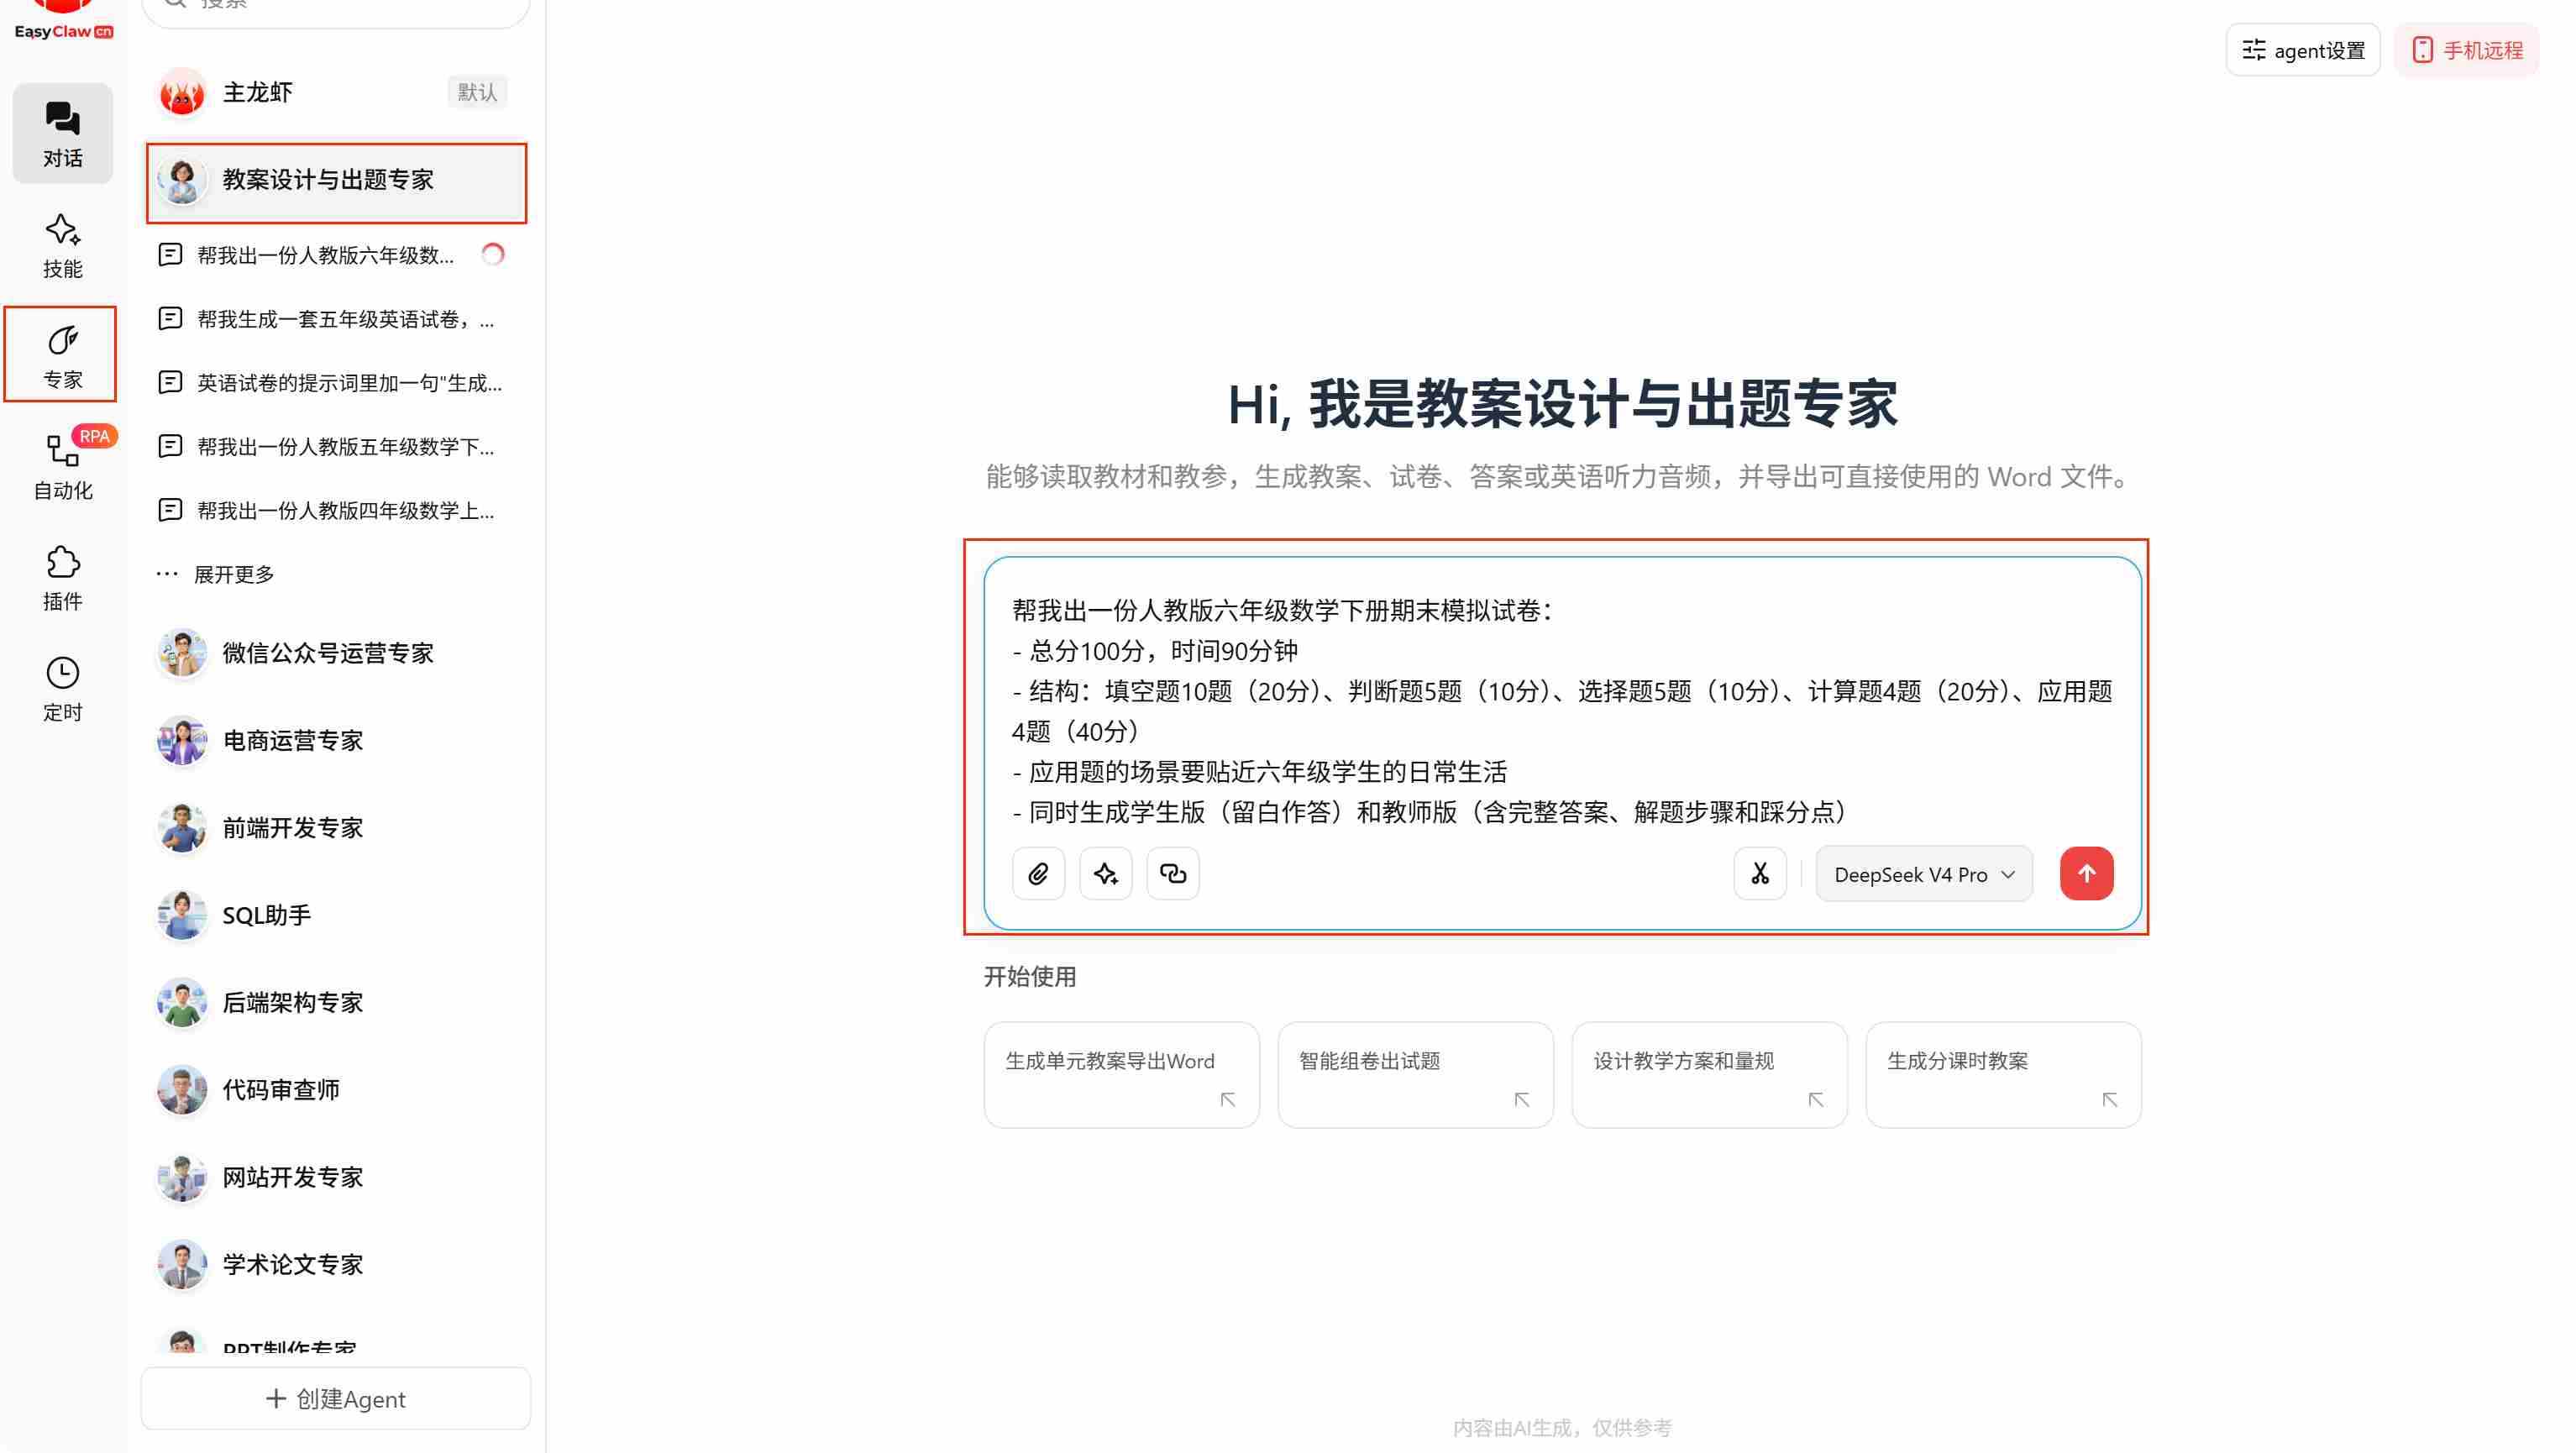Open agent设置 settings

pos(2303,50)
